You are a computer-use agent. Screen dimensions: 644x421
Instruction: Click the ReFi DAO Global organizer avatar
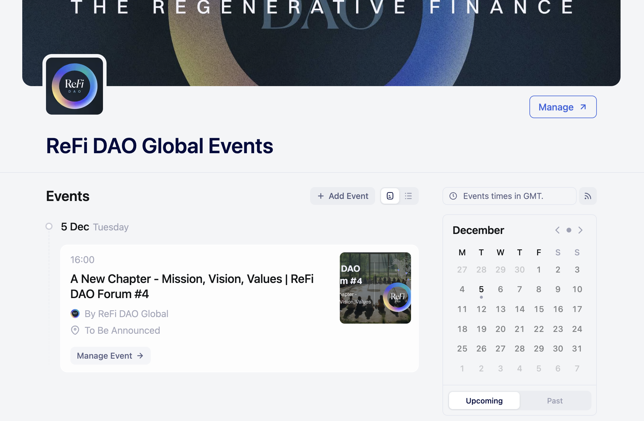pos(75,314)
